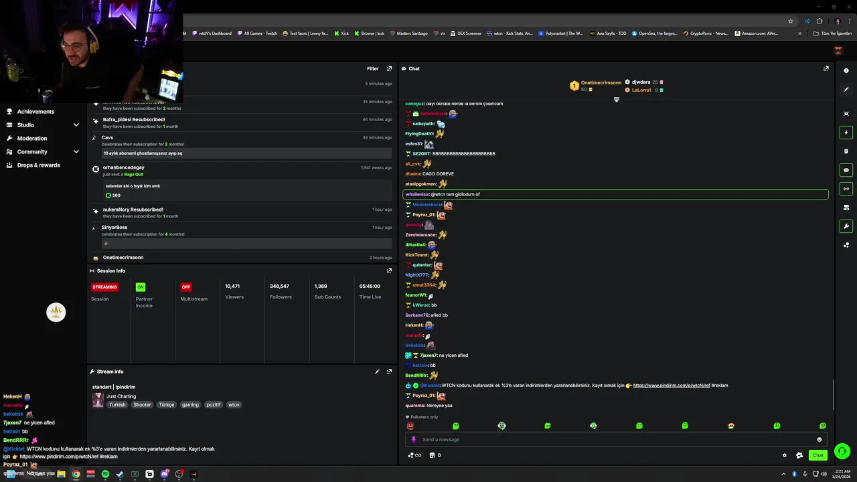
Task: Toggle the wrench tools widget in sidebar
Action: tap(846, 226)
